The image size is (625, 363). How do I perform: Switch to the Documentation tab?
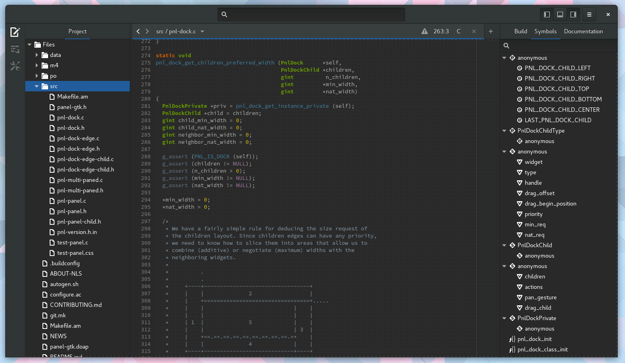click(583, 31)
